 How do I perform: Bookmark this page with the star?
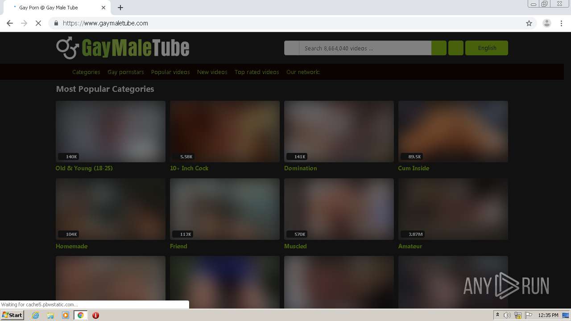529,23
